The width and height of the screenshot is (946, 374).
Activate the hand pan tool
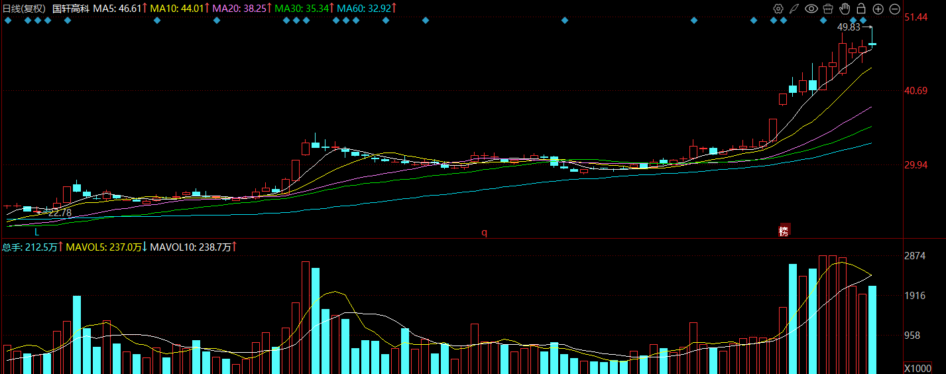pyautogui.click(x=845, y=9)
